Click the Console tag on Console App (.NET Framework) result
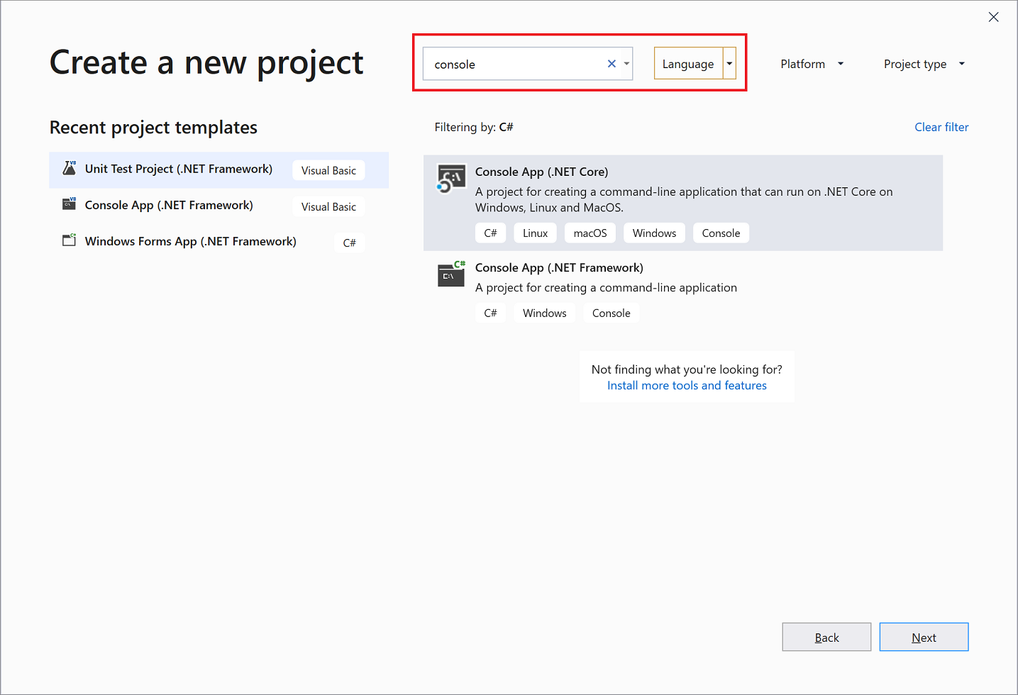The width and height of the screenshot is (1018, 695). click(611, 313)
